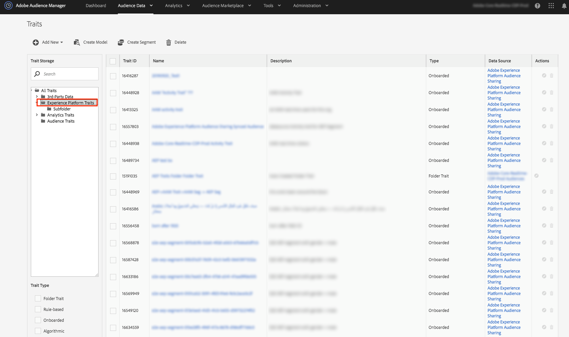Tick the select-all checkbox in the table header
Viewport: 569px width, 337px height.
(x=113, y=61)
